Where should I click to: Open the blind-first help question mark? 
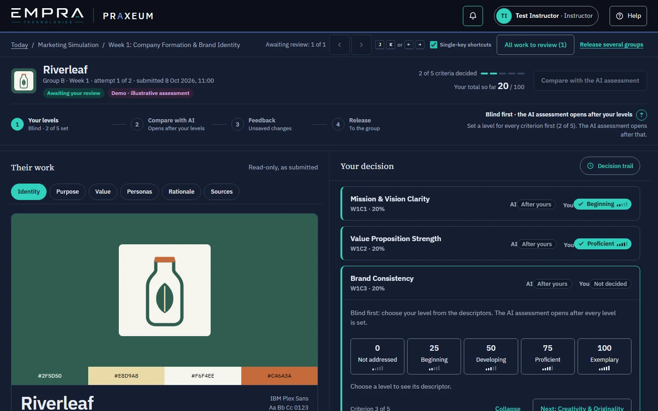tap(642, 115)
